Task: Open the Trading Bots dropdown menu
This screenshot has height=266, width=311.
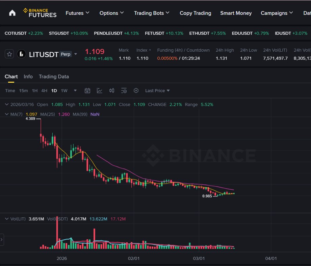Action: click(x=152, y=13)
